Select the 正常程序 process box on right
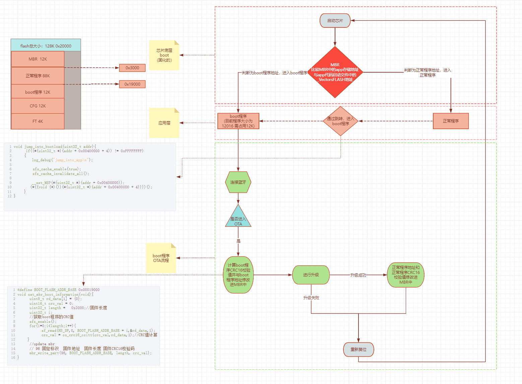 (x=451, y=121)
